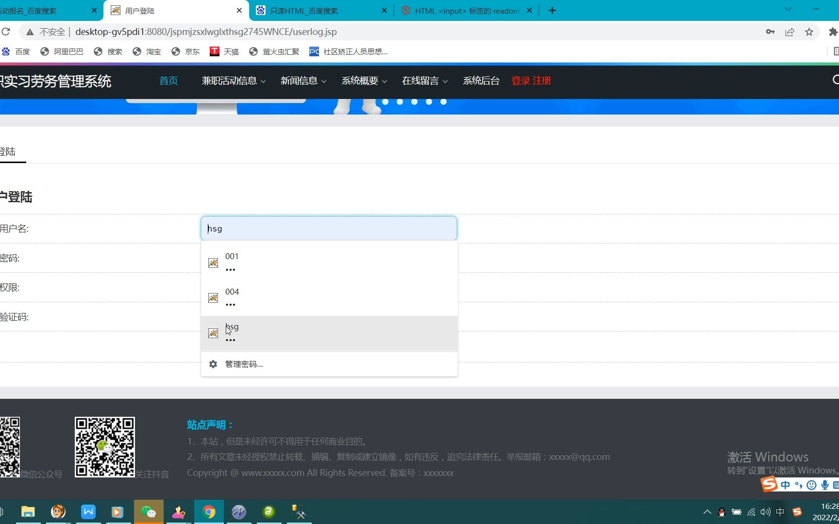Image resolution: width=839 pixels, height=524 pixels.
Task: Open the 萤火虫汇聚 bookmark
Action: (274, 51)
